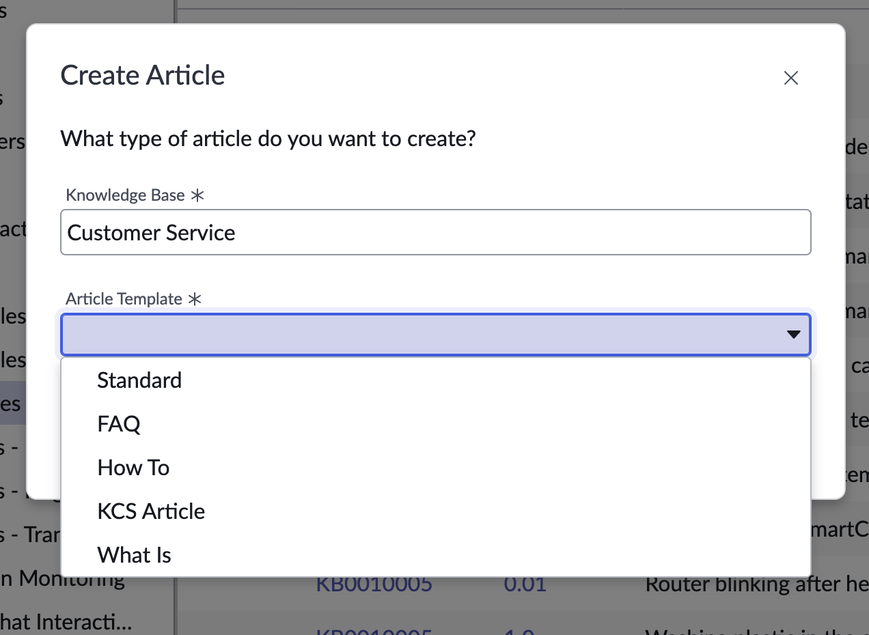
Task: Select the How To template option
Action: [x=133, y=467]
